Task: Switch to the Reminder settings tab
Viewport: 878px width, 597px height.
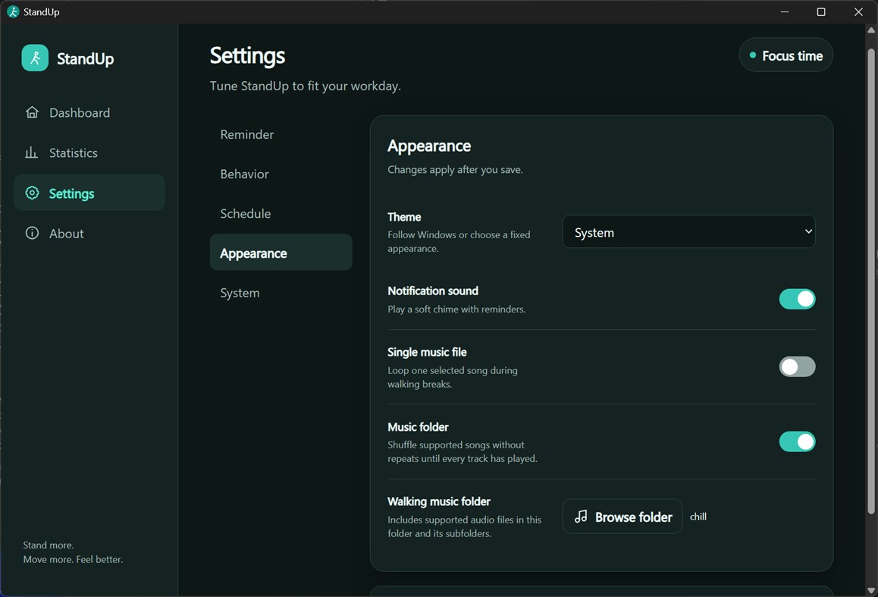Action: [281, 134]
